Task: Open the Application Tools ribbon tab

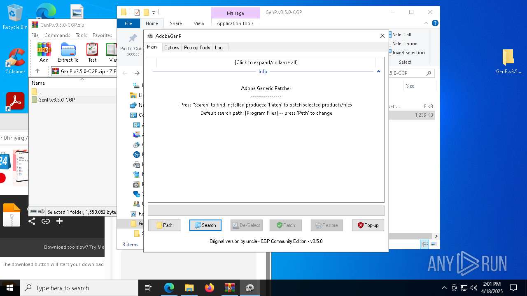Action: 235,23
